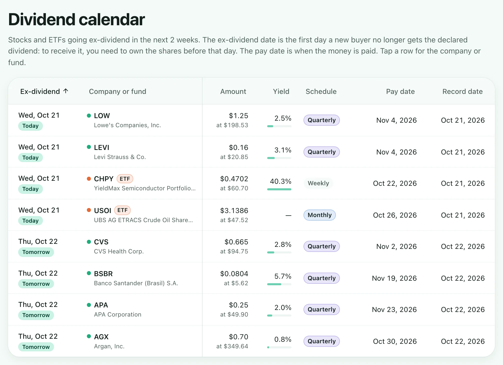Click the green status dot beside CVS
503x365 pixels.
tap(89, 242)
